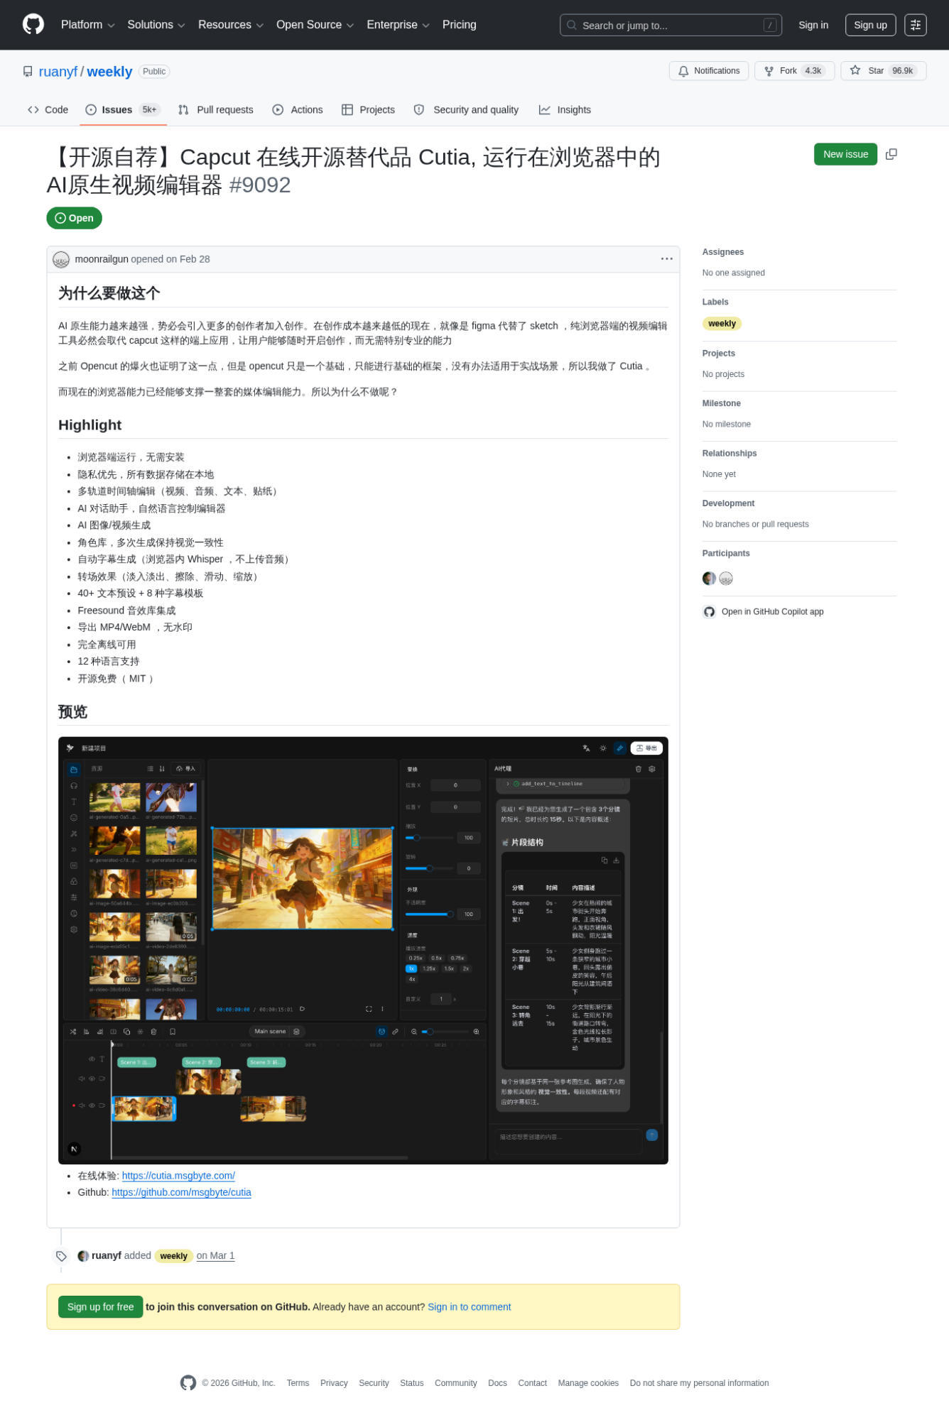
Task: Select the Issues tab
Action: [123, 110]
